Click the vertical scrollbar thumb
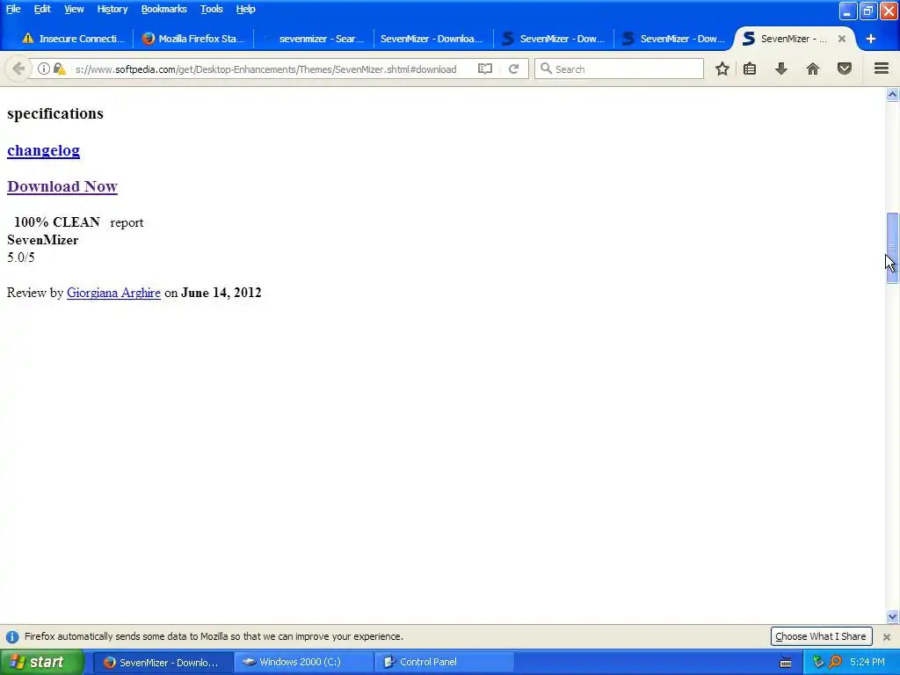The width and height of the screenshot is (900, 675). point(892,248)
